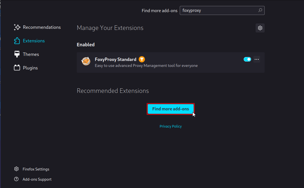Click the Find more add-ons button
Image resolution: width=304 pixels, height=188 pixels.
coord(171,109)
